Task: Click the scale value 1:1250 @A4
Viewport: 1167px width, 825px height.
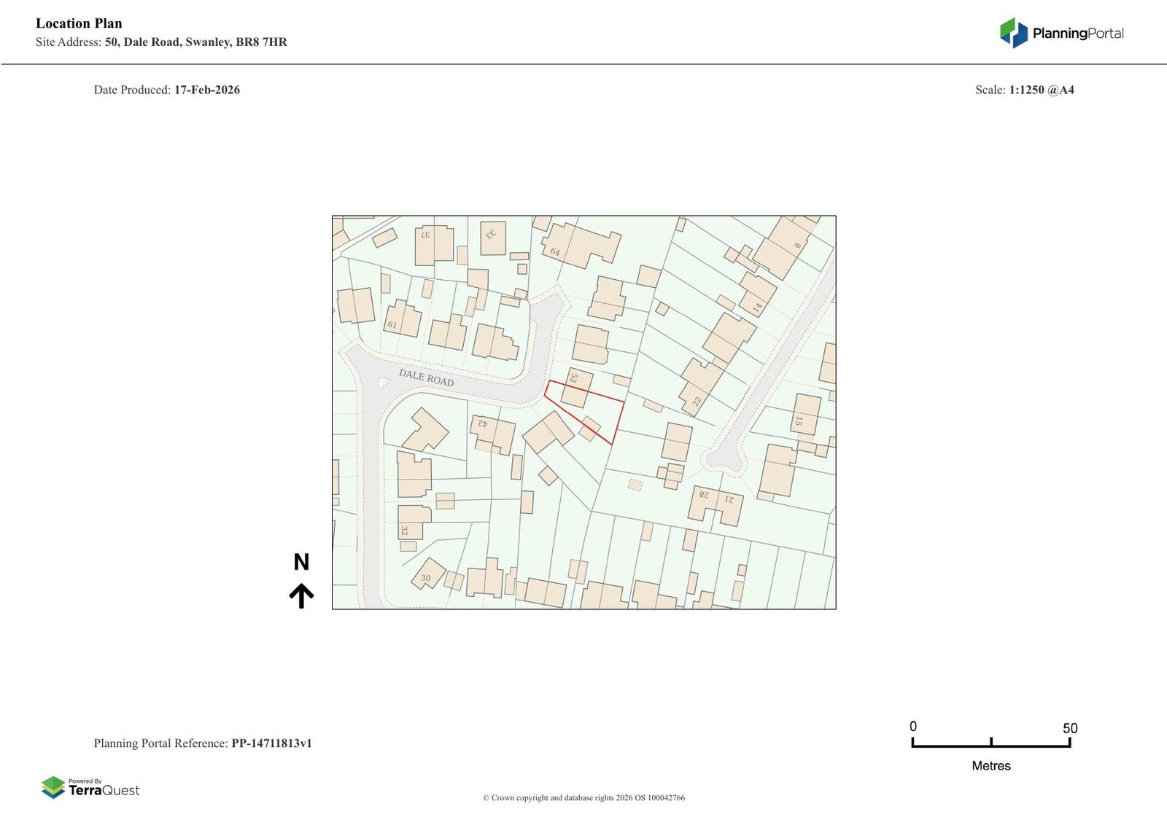Action: point(1041,90)
